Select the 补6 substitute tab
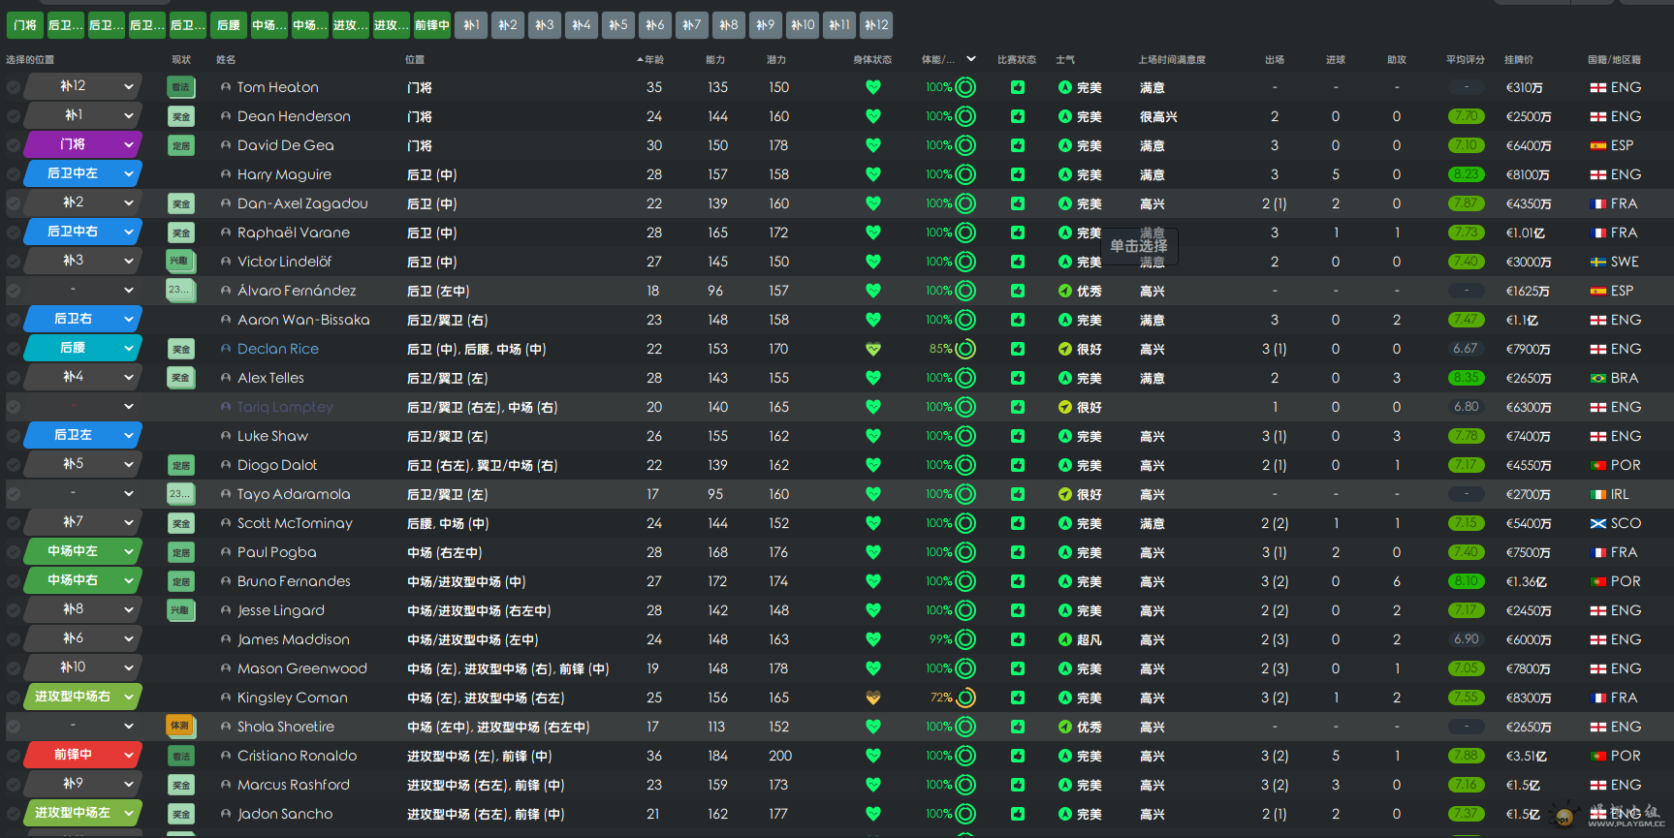The image size is (1674, 838). (655, 25)
